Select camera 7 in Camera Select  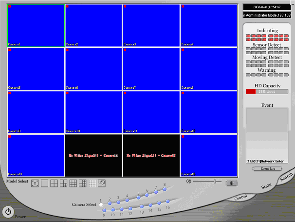click(156, 192)
